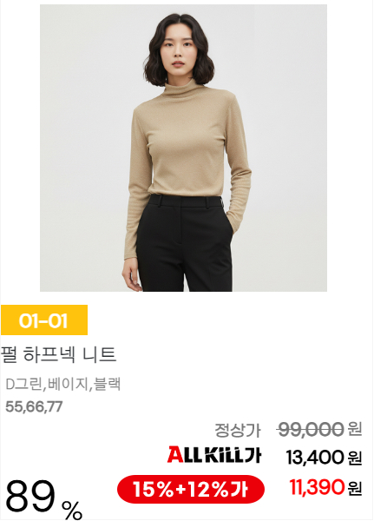Click the ALLKILL price 13,400원
Viewport: 374px width, 521px height.
click(x=324, y=458)
